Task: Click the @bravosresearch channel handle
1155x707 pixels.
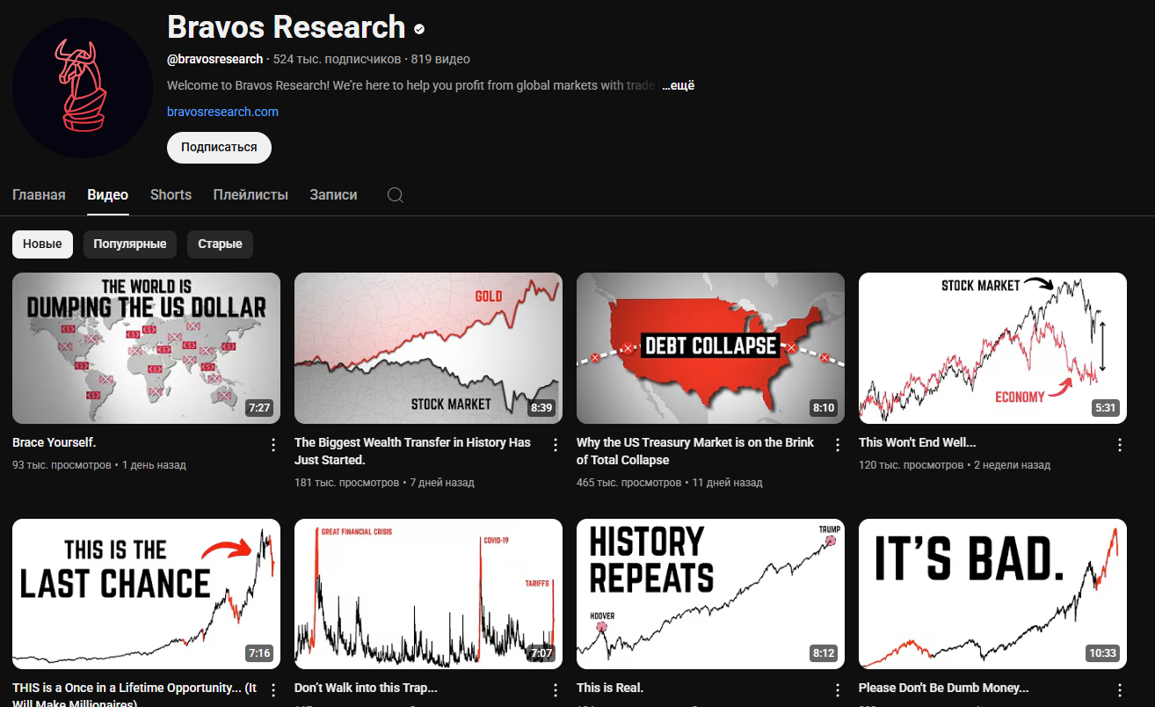Action: pyautogui.click(x=214, y=59)
